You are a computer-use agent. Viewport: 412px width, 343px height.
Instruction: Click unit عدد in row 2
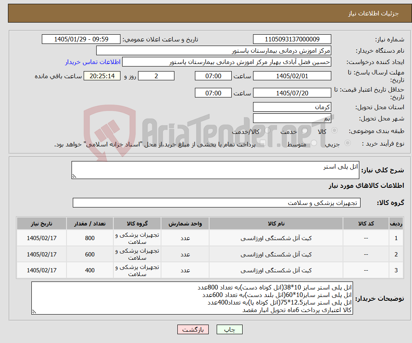pyautogui.click(x=185, y=254)
